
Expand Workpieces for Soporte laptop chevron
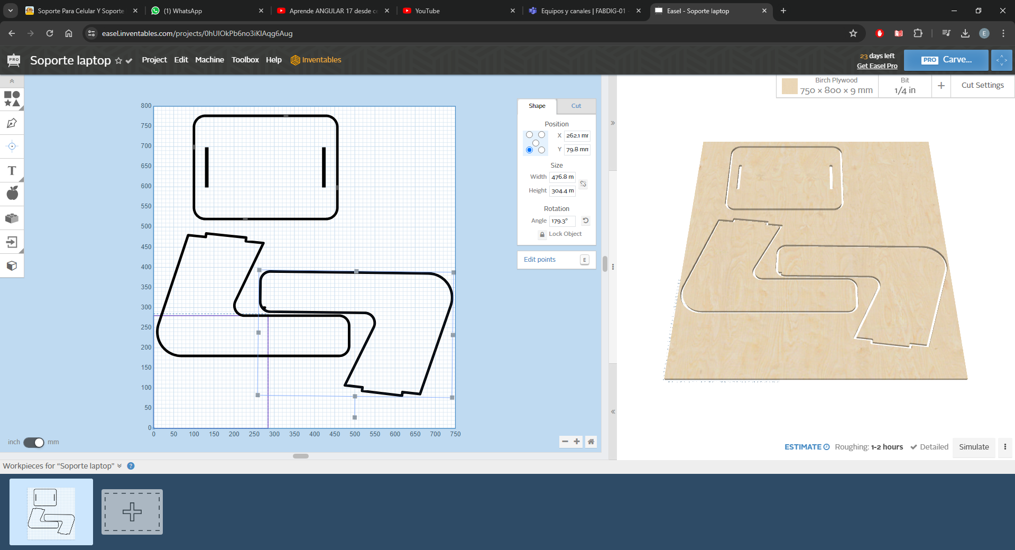point(119,466)
